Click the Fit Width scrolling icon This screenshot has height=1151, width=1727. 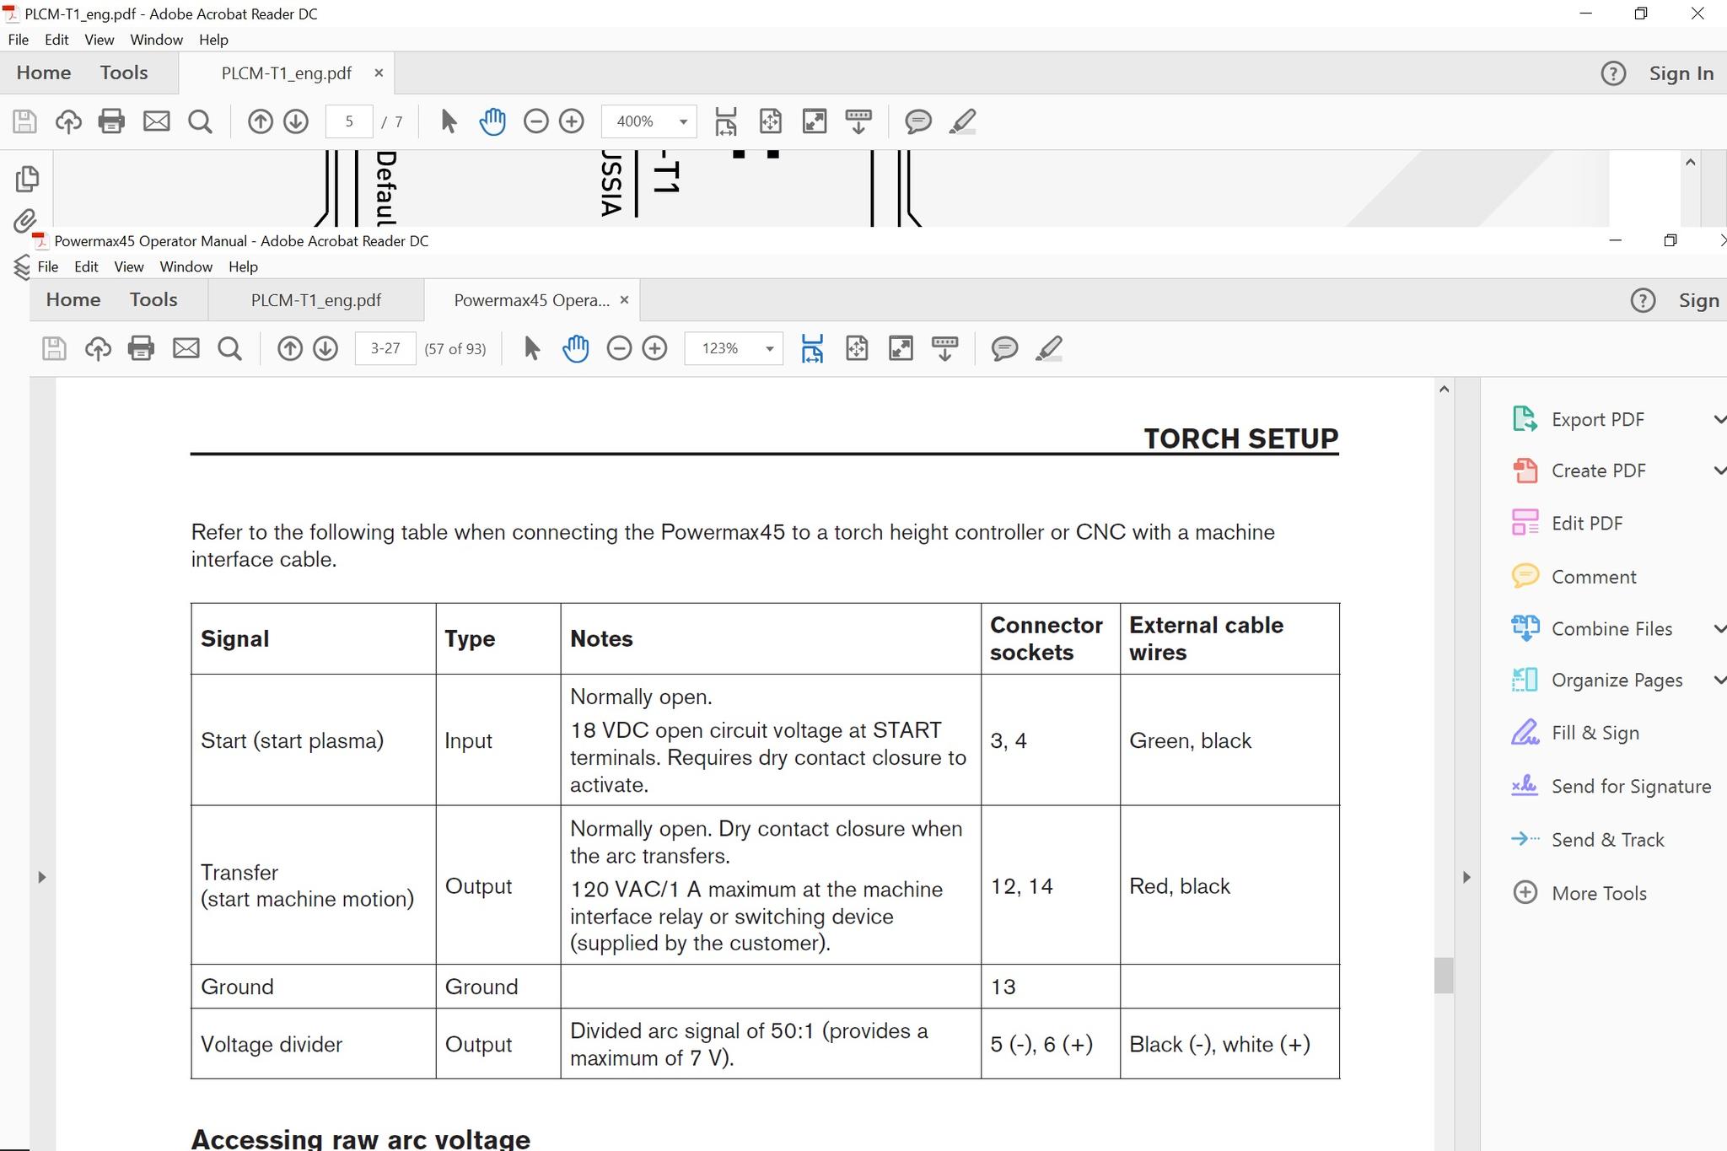coord(812,348)
